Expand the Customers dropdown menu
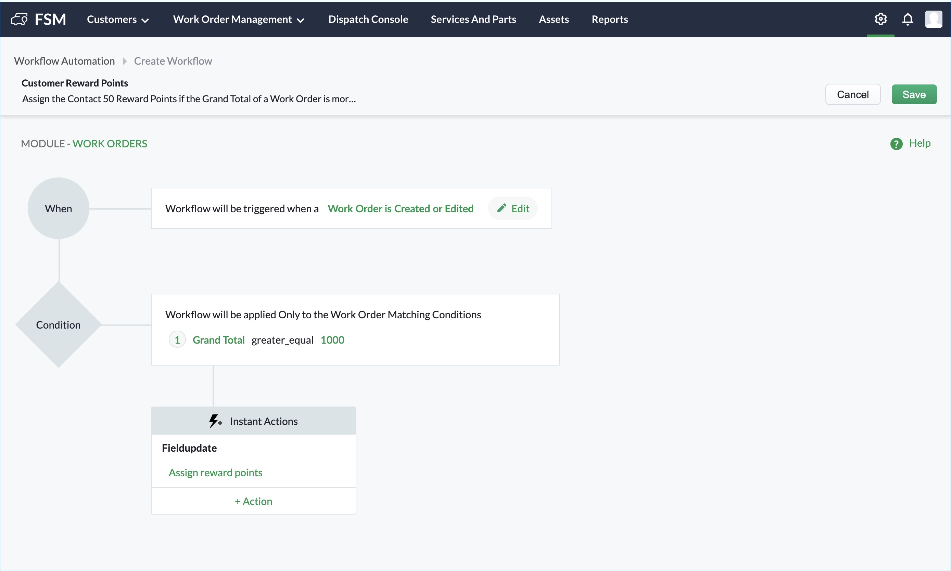Image resolution: width=951 pixels, height=571 pixels. 117,19
